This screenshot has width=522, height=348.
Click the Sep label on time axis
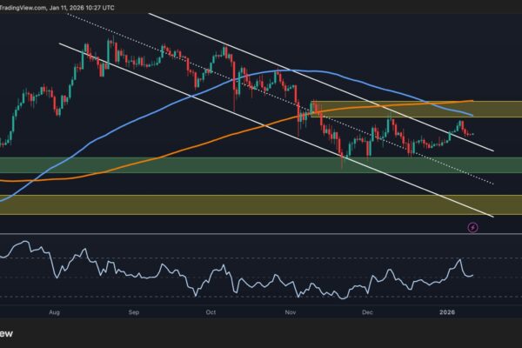(x=134, y=311)
